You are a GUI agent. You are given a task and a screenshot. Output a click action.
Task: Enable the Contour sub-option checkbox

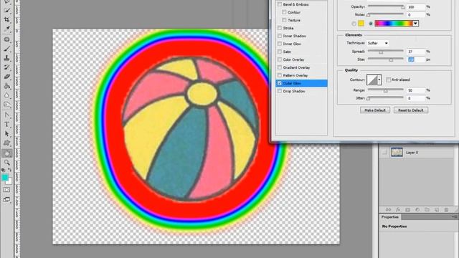284,12
